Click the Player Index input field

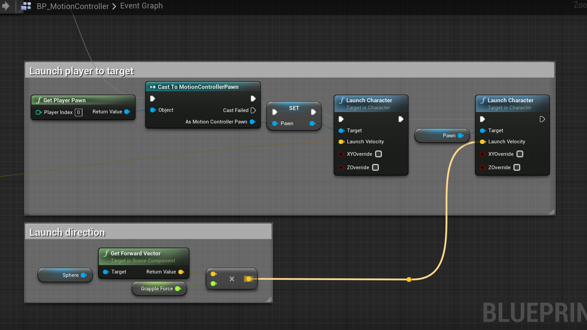[x=78, y=112]
